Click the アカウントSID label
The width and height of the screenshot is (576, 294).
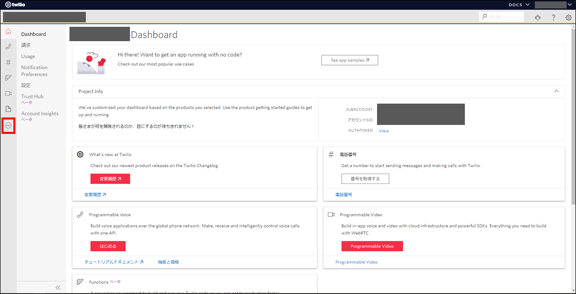tap(360, 119)
